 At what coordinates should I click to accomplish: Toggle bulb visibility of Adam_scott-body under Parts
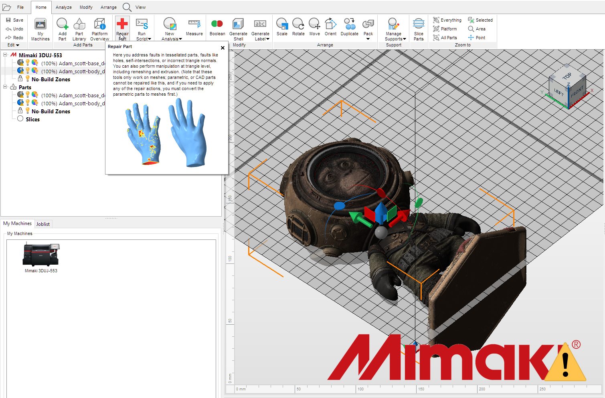tap(28, 103)
